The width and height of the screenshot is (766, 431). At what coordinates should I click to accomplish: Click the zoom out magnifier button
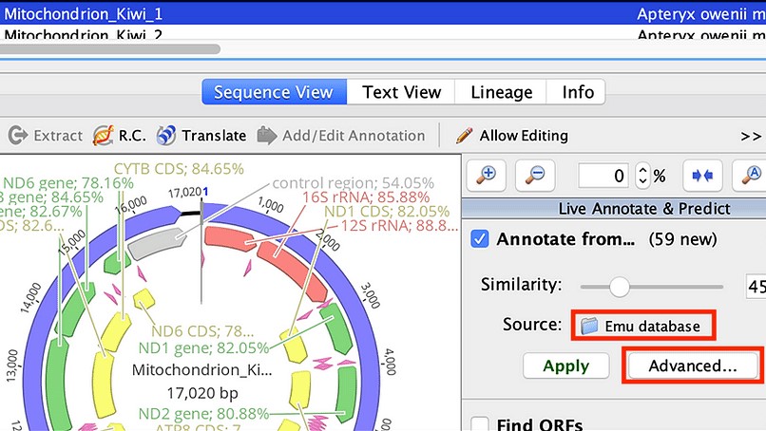coord(535,175)
